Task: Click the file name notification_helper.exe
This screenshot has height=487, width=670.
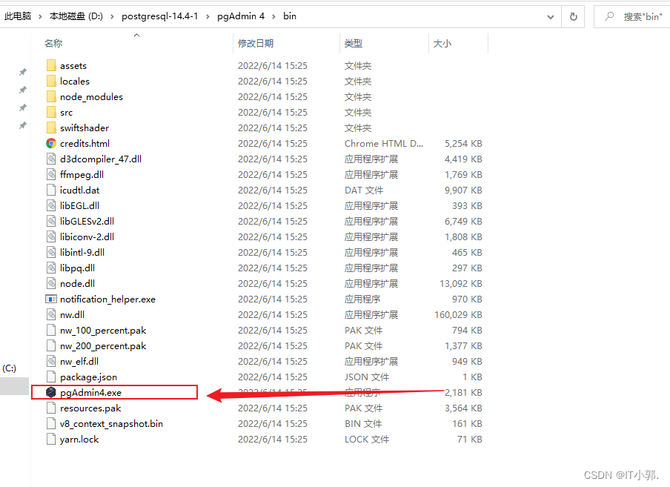Action: (x=107, y=299)
